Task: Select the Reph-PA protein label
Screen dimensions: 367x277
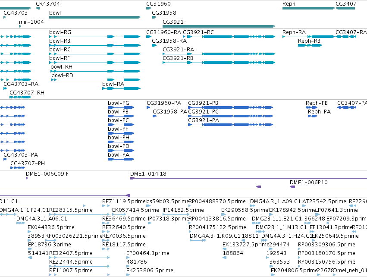Action: tap(319, 112)
